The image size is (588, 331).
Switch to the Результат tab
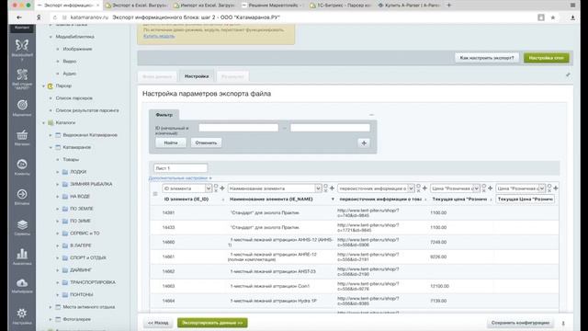point(232,76)
